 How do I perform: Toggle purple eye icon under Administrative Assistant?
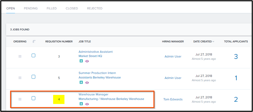(87, 61)
